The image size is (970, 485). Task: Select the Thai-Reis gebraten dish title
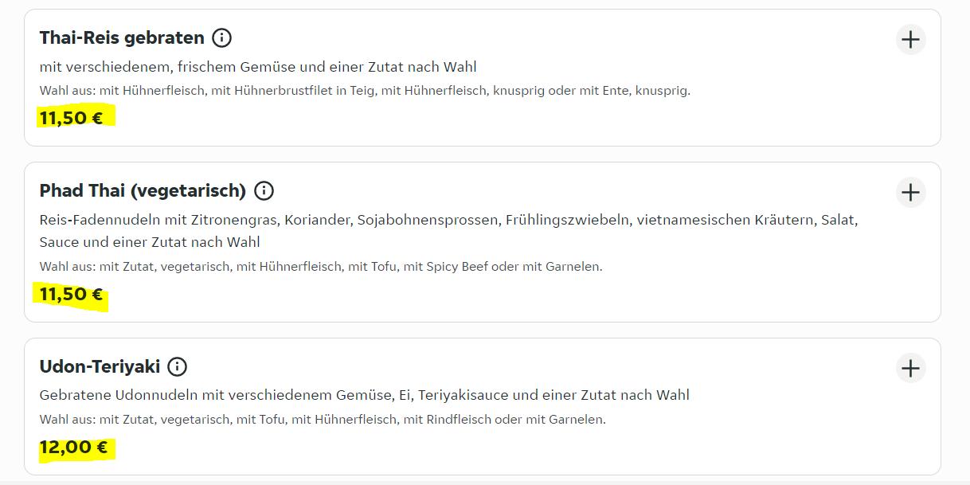(122, 37)
